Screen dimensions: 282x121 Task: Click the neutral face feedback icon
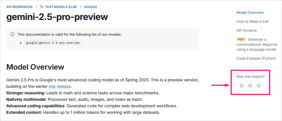tap(250, 86)
